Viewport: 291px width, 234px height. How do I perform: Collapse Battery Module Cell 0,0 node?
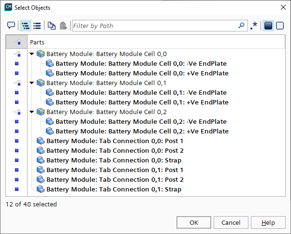click(32, 54)
